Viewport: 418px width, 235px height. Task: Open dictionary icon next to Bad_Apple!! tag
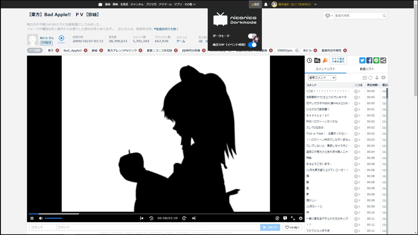click(x=86, y=51)
